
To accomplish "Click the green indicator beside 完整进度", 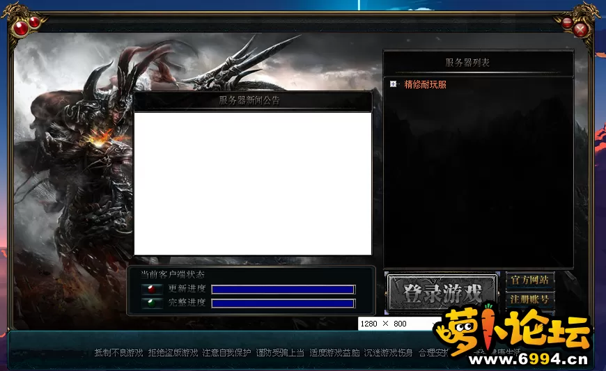I will [x=151, y=303].
